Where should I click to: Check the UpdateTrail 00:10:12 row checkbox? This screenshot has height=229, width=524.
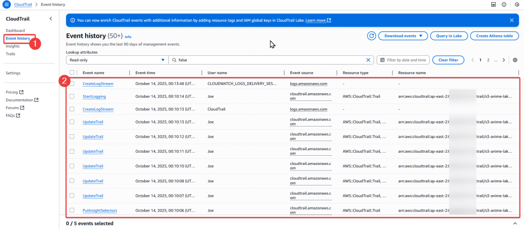72,137
